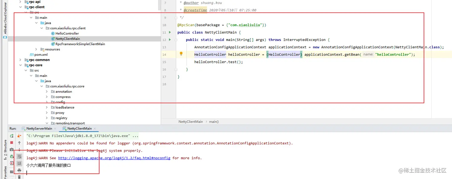
Task: Click "applicationContext.getBean" on line 14
Action: pyautogui.click(x=332, y=55)
